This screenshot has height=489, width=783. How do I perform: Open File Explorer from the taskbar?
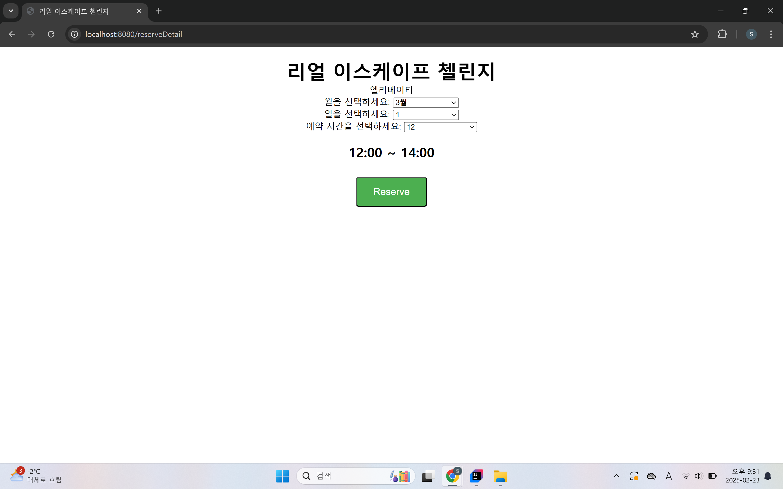point(500,476)
